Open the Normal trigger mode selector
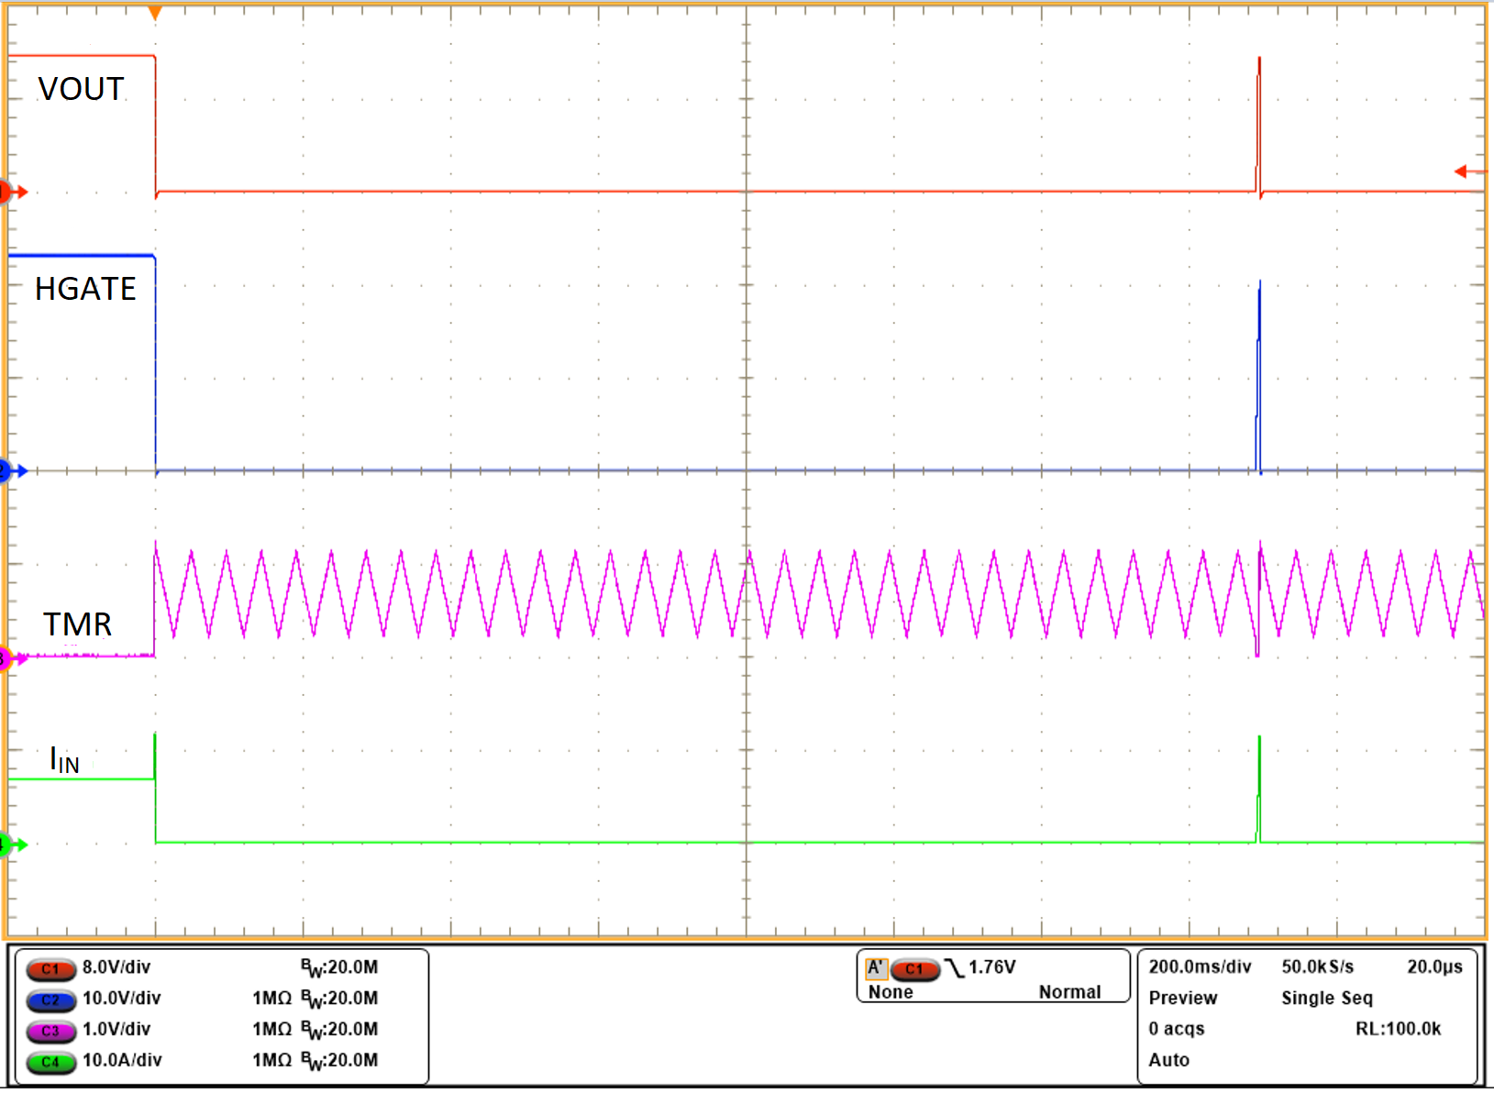The height and width of the screenshot is (1093, 1494). click(x=1070, y=991)
